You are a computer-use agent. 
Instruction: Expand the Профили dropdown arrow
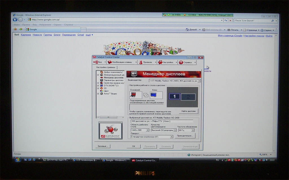156,62
